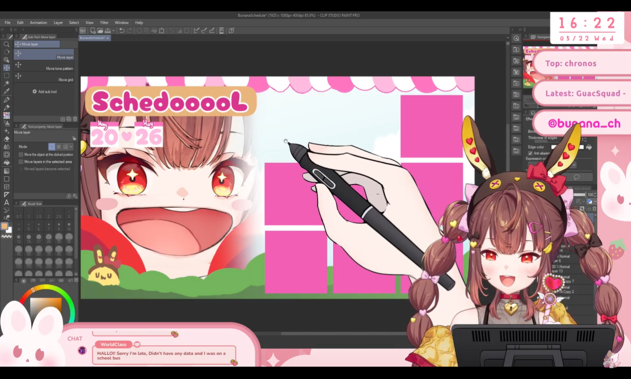Select the 'Move layer' sub tool entry
Screen dimensions: 631x379
click(x=44, y=55)
